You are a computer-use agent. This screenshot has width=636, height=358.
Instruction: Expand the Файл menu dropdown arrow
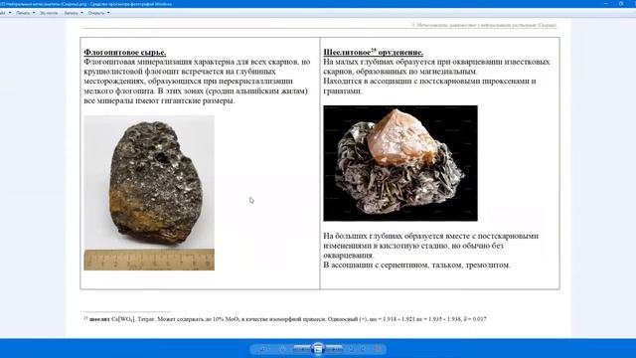pos(10,13)
